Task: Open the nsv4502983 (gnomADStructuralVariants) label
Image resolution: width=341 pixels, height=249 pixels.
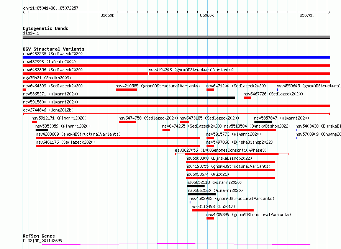Action: (232, 198)
